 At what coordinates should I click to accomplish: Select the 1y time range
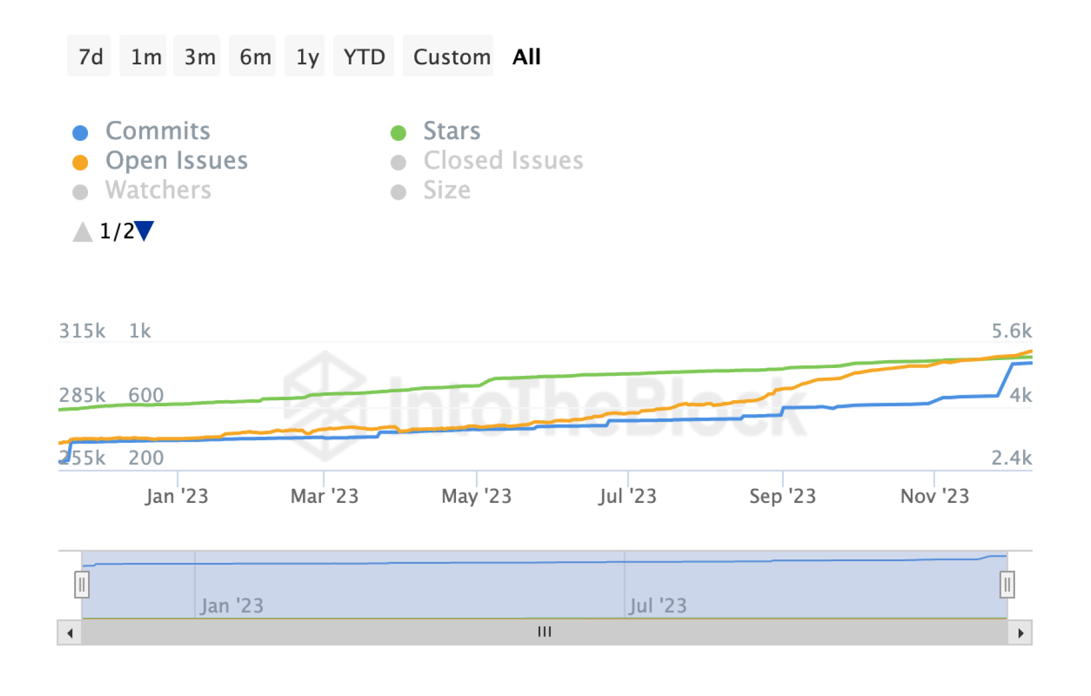click(305, 56)
